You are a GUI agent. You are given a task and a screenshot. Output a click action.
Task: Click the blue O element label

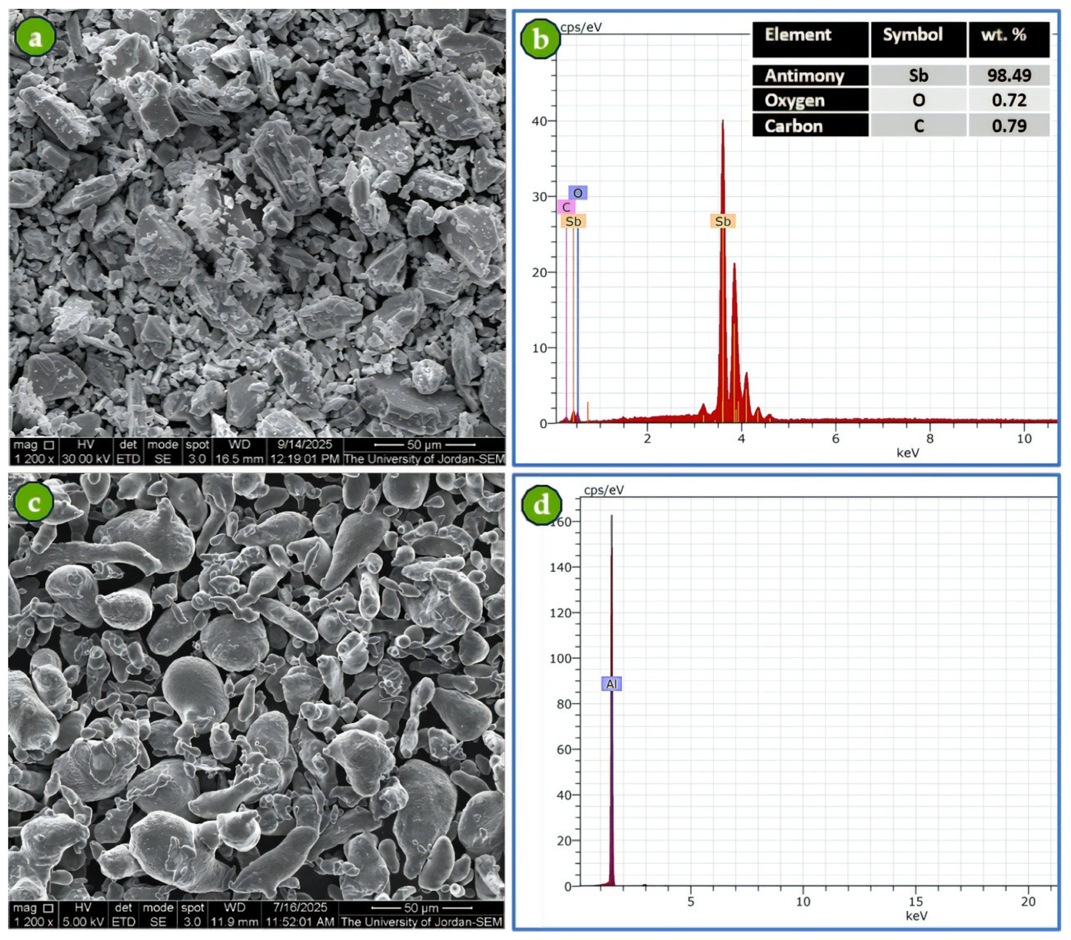coord(577,193)
